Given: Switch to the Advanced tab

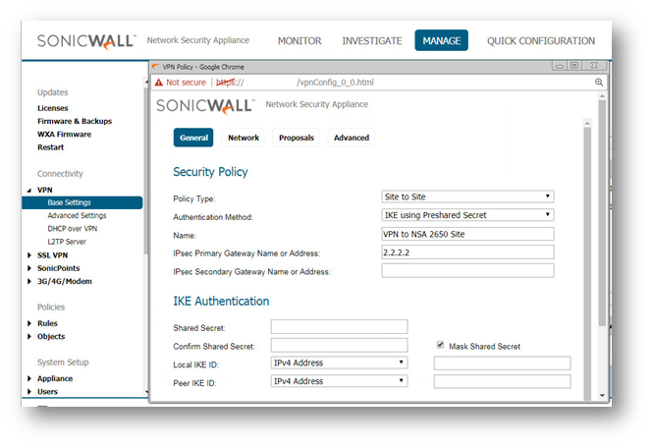Looking at the screenshot, I should tap(352, 138).
